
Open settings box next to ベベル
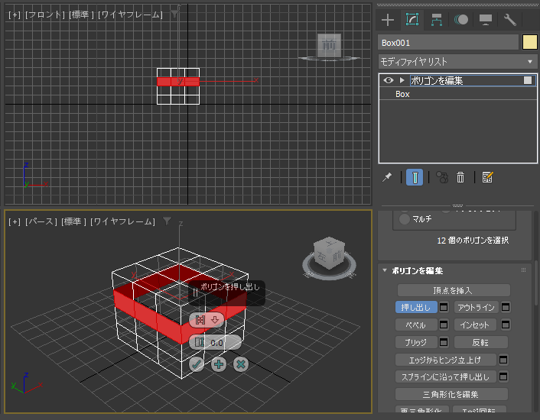point(444,325)
